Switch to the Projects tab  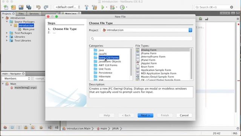click(7, 14)
